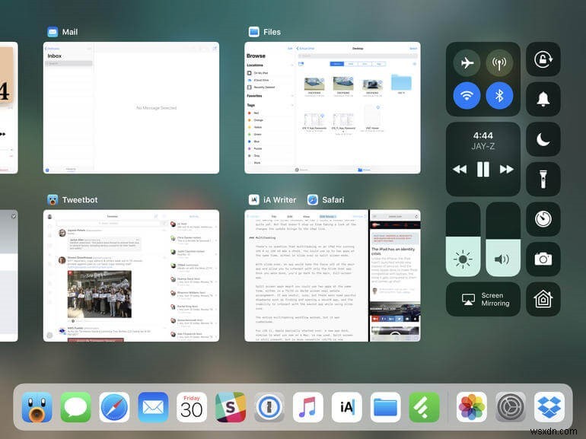Click the Mail app label icon
Screen dimensions: 586x439
53,32
